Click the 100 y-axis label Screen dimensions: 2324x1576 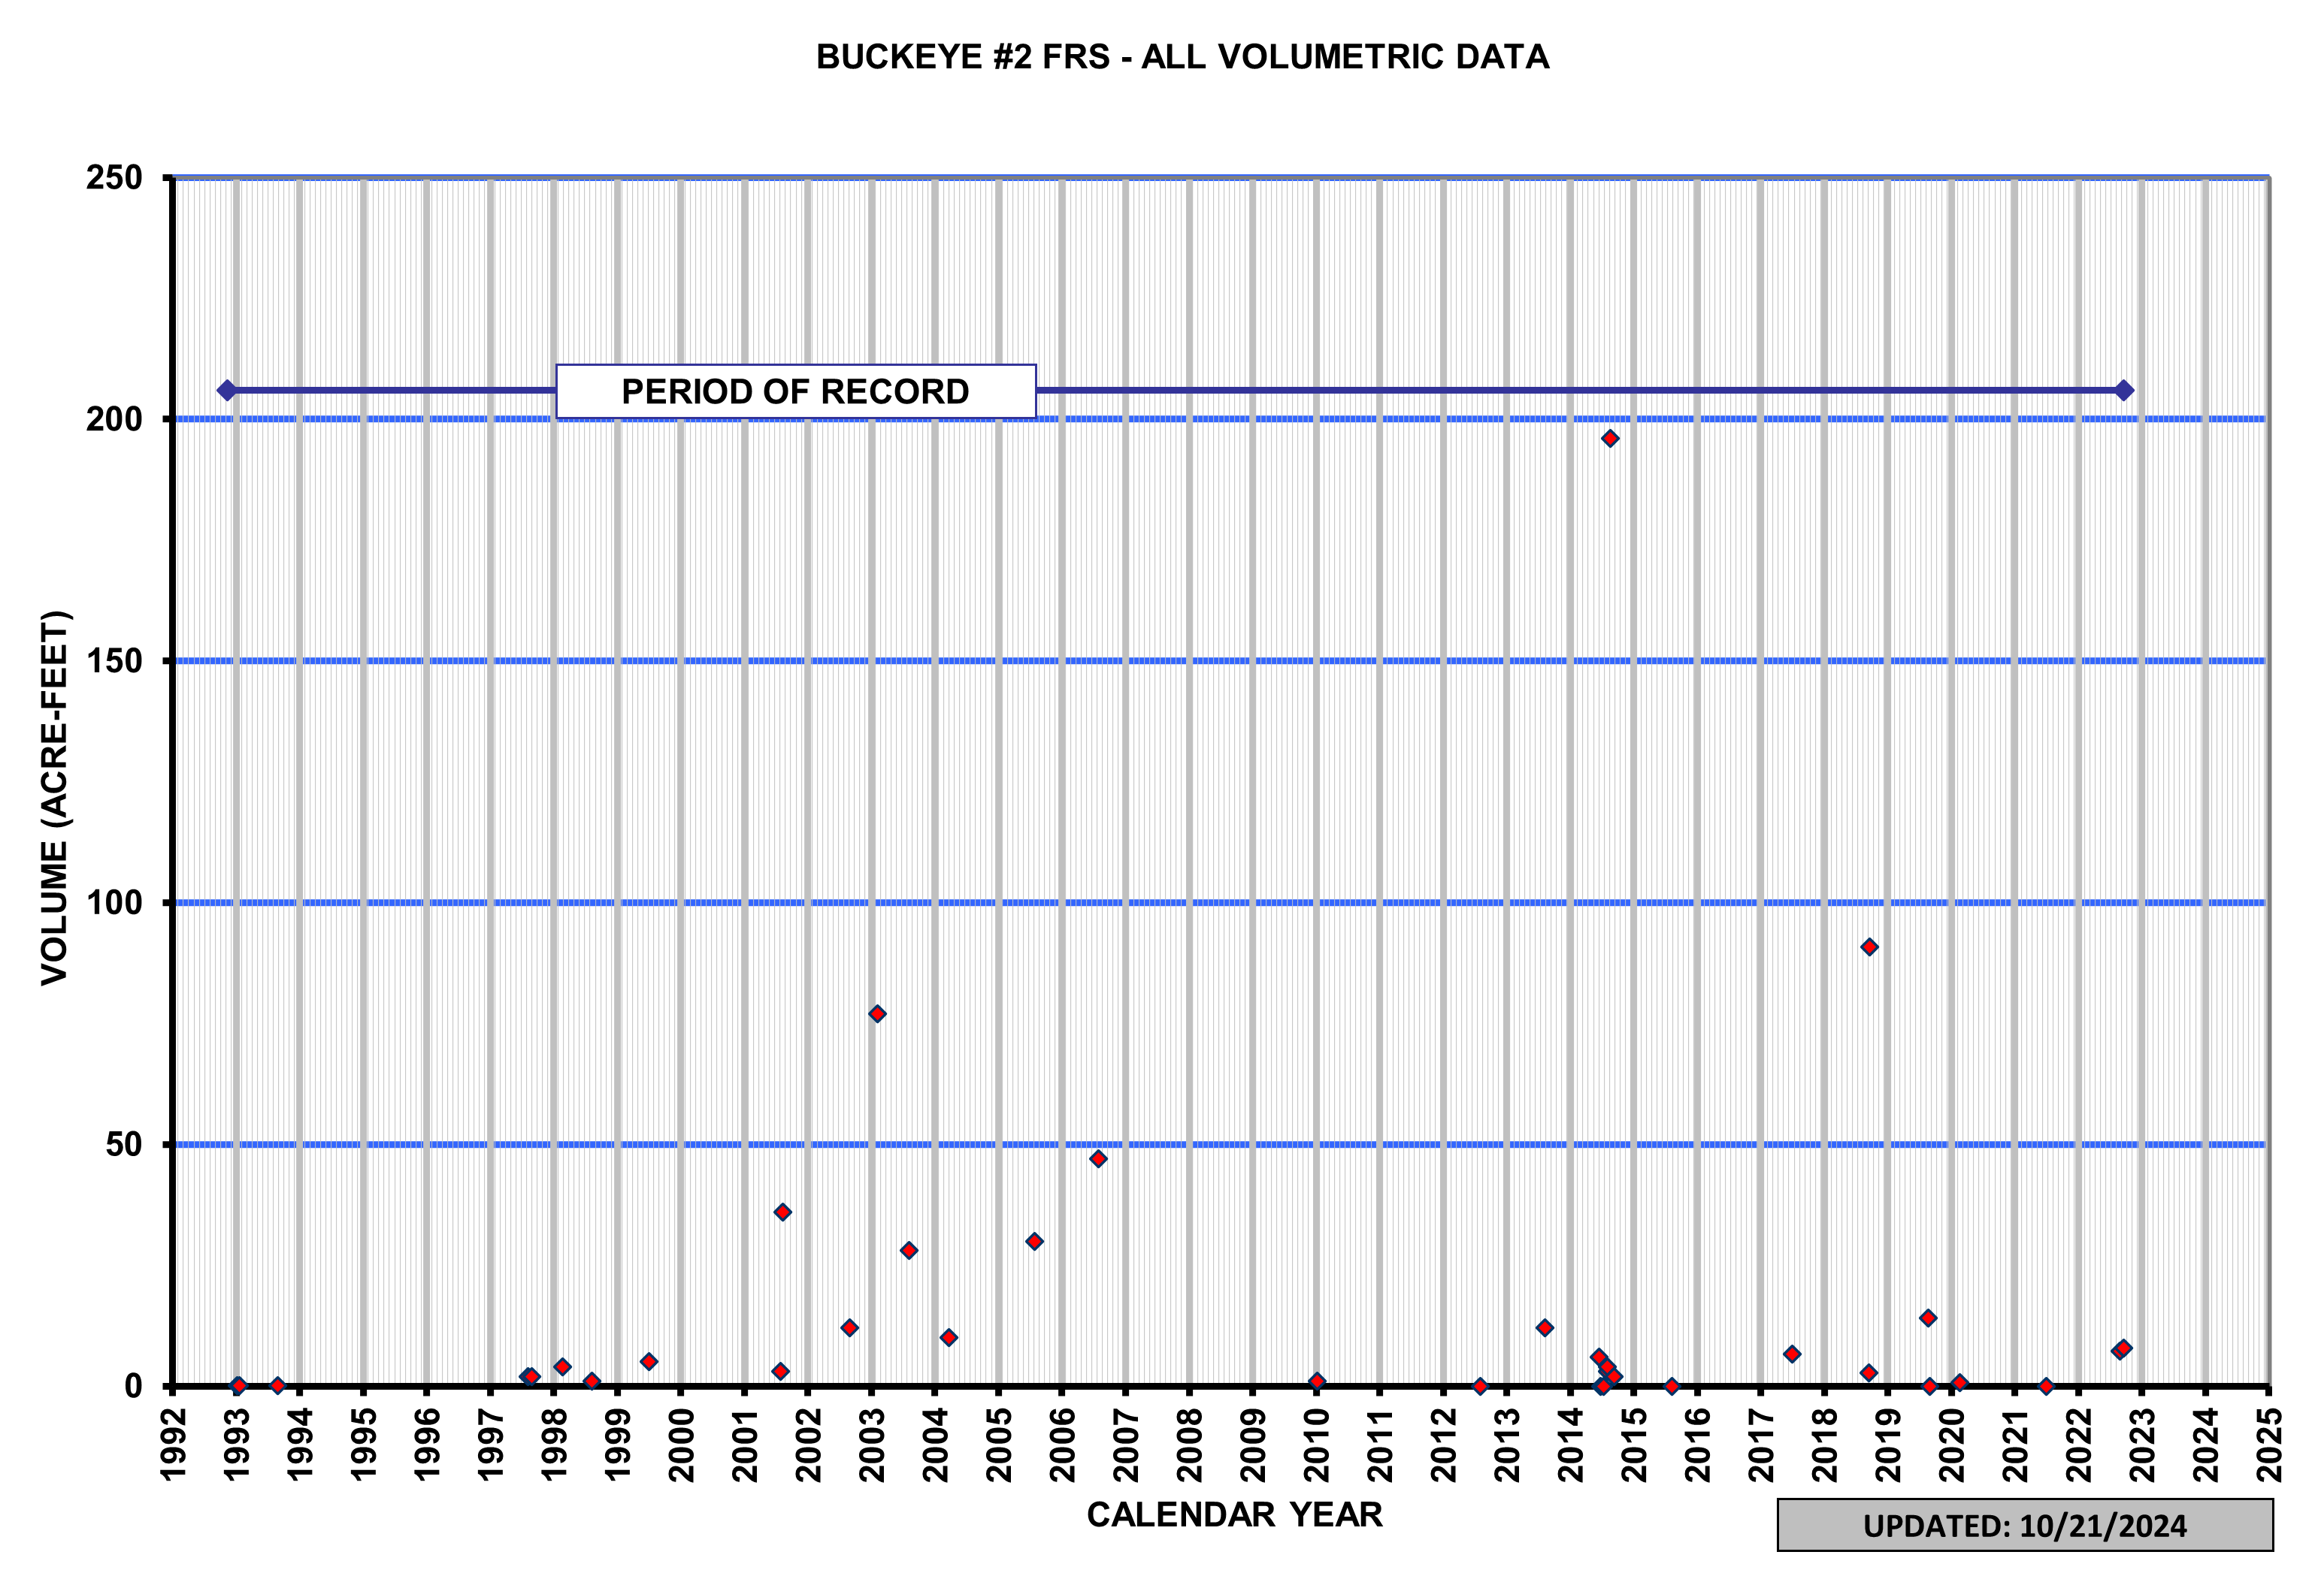tap(114, 904)
